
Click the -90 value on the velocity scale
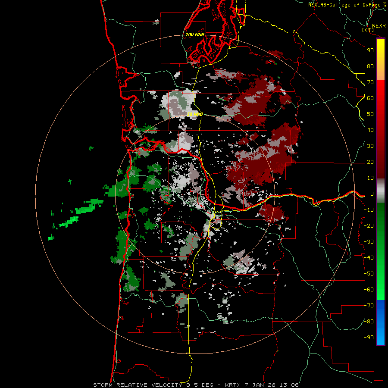coord(369,338)
